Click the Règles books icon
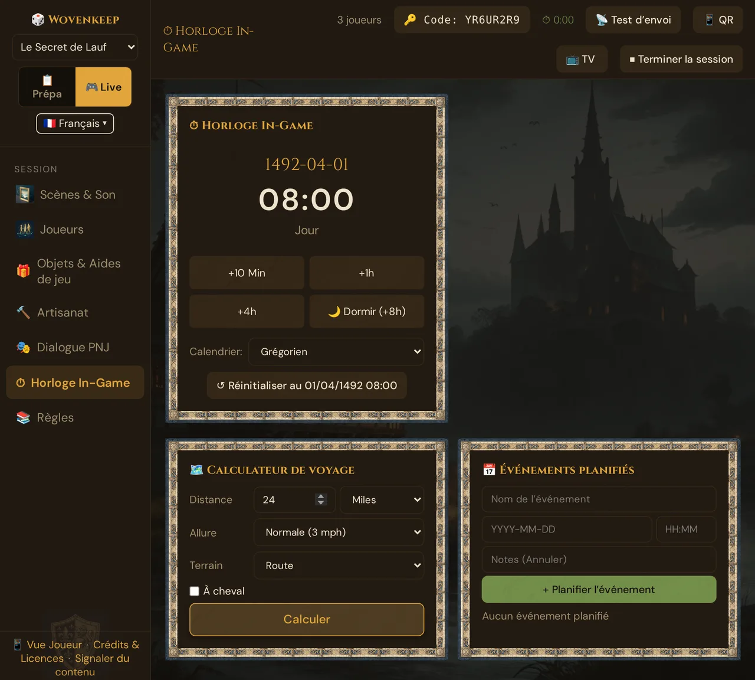755x680 pixels. pyautogui.click(x=23, y=417)
